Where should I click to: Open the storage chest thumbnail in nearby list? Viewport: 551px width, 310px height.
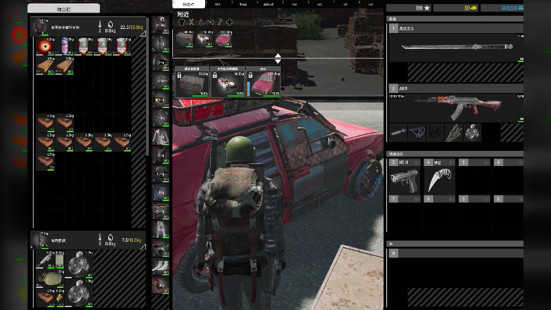click(x=185, y=39)
